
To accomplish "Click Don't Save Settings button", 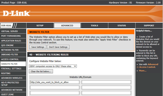I will point(58,47).
